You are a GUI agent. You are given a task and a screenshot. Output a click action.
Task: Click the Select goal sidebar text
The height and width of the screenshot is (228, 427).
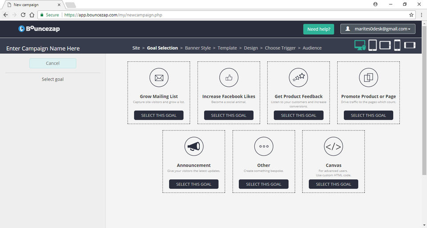(52, 79)
